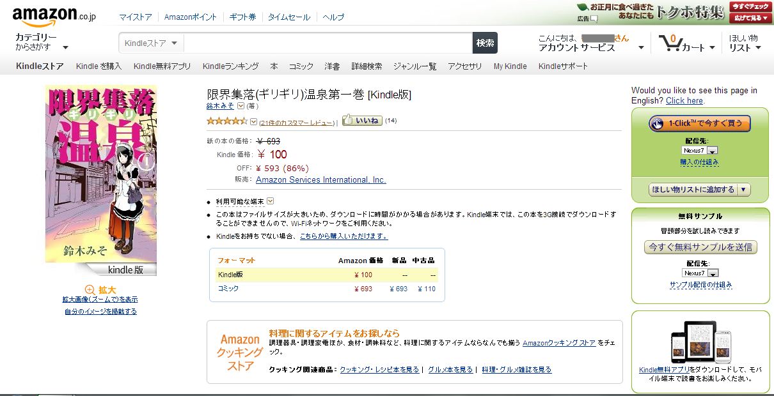Screen dimensions: 774x396
Task: Open the Kindleストア search category dropdown
Action: click(x=152, y=43)
